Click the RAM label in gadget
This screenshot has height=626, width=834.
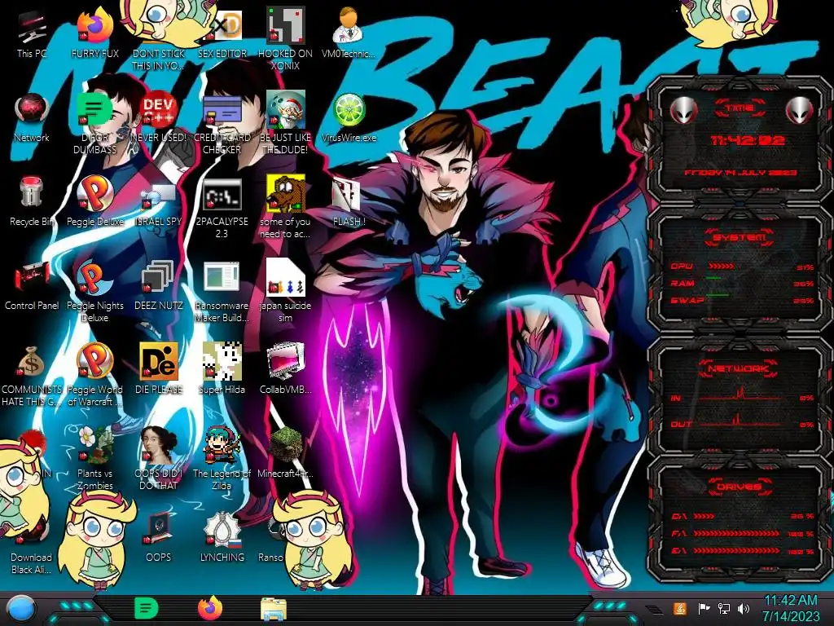(683, 283)
